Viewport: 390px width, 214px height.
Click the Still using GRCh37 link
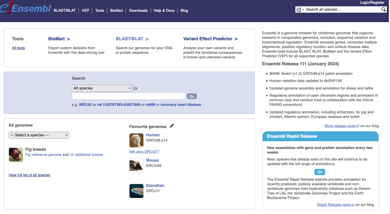point(144,152)
